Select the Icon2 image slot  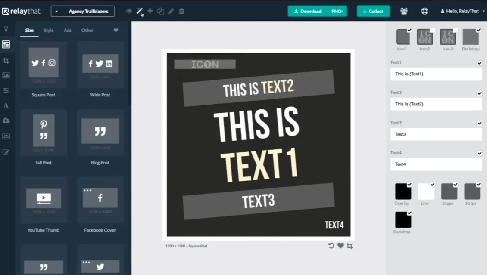[425, 37]
